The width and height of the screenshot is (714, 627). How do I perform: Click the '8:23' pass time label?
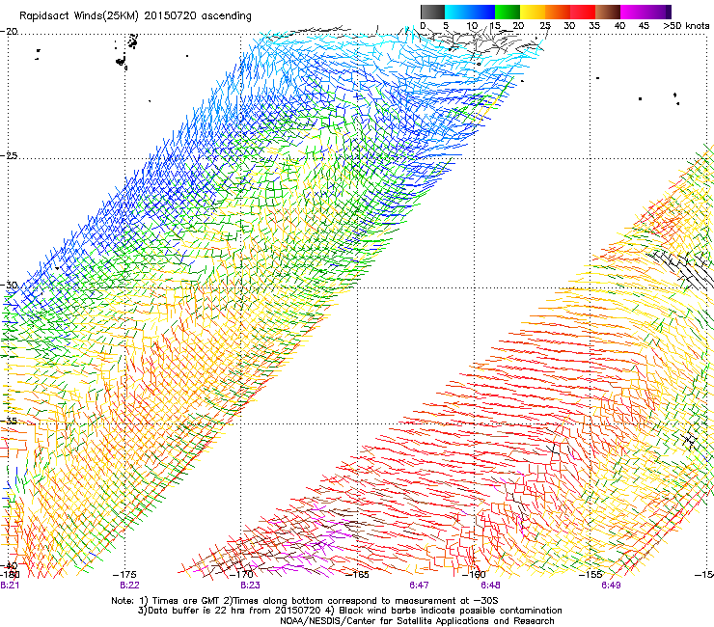pyautogui.click(x=250, y=586)
